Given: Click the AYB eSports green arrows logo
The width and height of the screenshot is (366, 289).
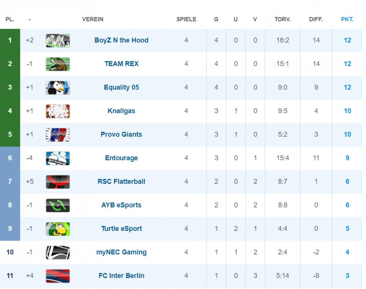Looking at the screenshot, I should (x=57, y=205).
